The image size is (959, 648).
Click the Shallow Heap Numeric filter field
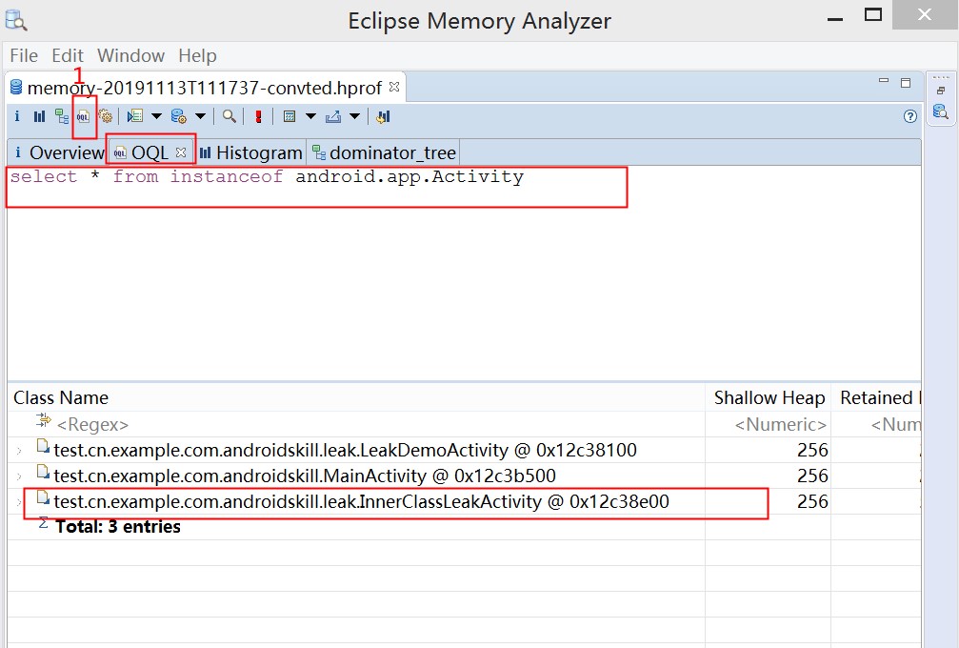coord(769,424)
